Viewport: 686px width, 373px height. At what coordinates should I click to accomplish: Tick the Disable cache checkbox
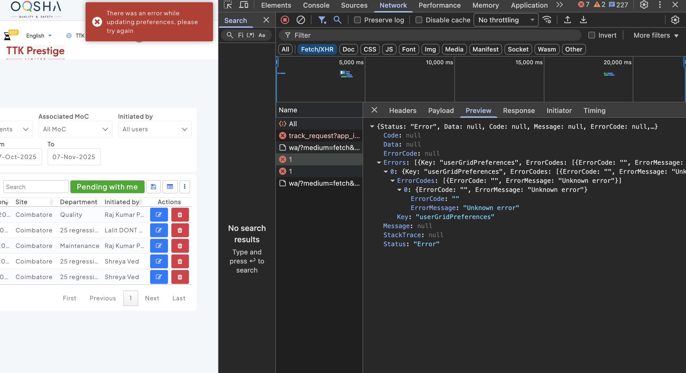pos(419,20)
